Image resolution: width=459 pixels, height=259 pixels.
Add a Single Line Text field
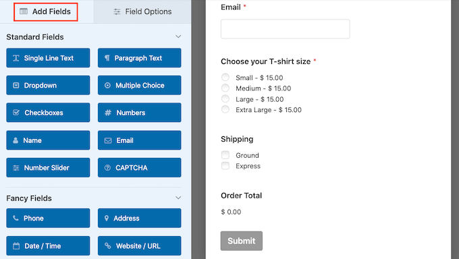coord(48,58)
